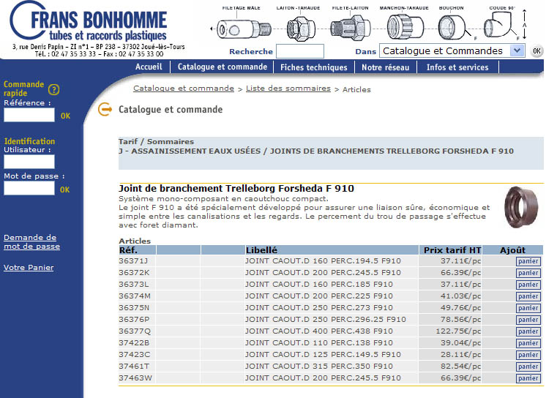Click the bouchon fitting illustration
The width and height of the screenshot is (557, 398).
pos(452,27)
